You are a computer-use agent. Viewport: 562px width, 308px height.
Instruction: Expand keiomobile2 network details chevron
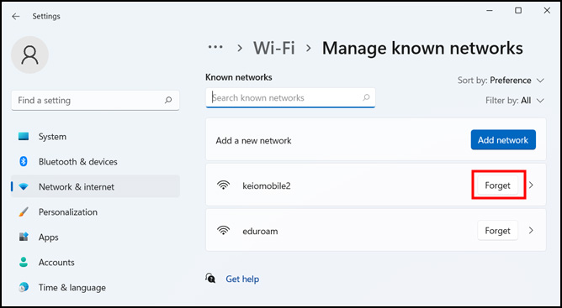click(x=531, y=185)
